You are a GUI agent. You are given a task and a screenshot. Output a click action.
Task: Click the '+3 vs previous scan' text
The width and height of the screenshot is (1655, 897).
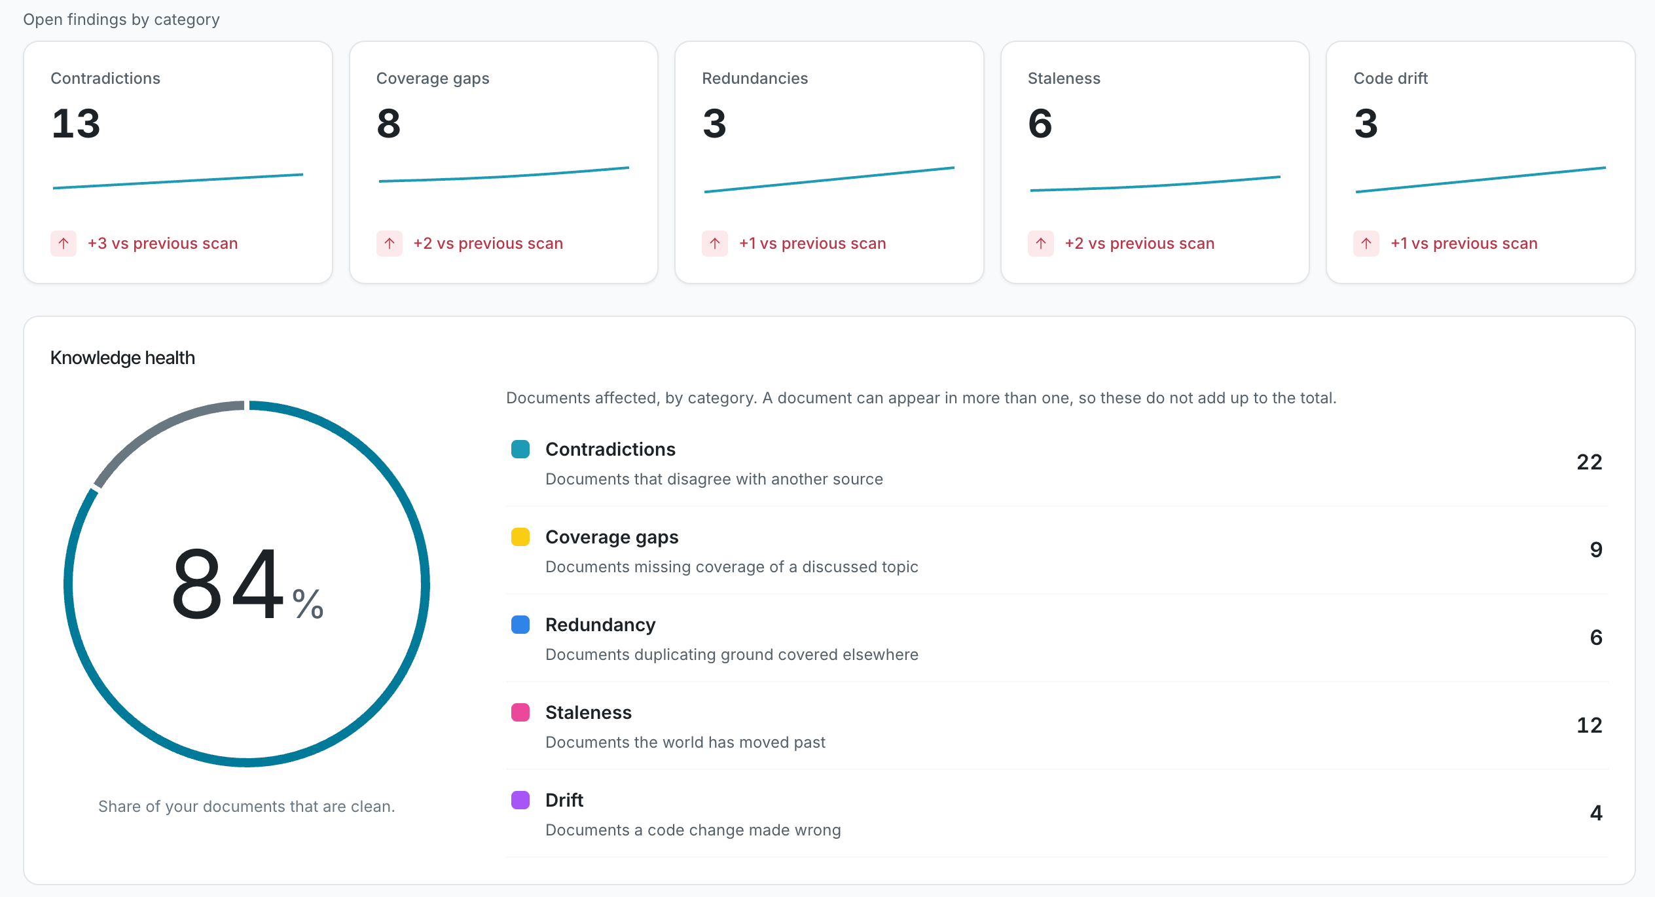point(163,244)
